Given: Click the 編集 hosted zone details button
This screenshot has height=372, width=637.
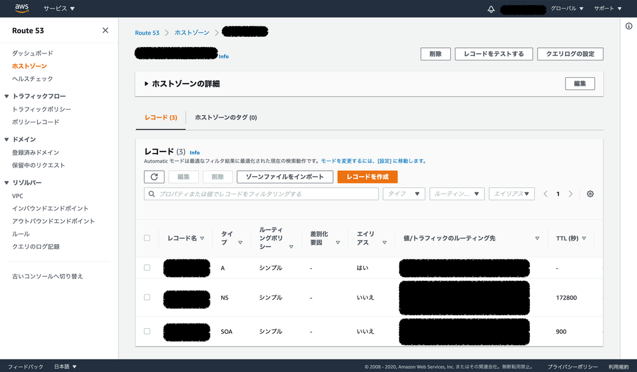Looking at the screenshot, I should pos(580,83).
